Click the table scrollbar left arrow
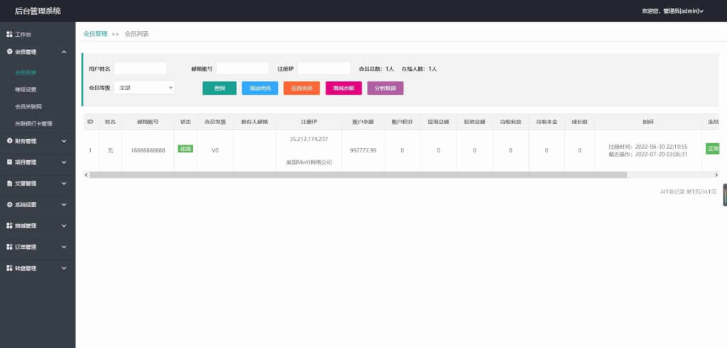 (x=86, y=175)
